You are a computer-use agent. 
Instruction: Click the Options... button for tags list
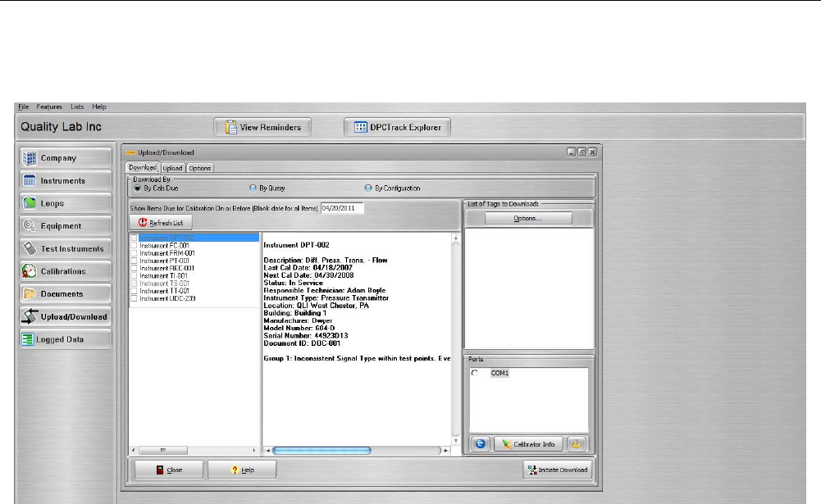(x=528, y=218)
